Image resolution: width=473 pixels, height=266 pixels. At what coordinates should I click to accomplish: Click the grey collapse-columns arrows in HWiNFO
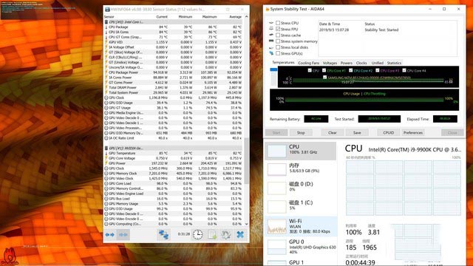click(x=123, y=235)
